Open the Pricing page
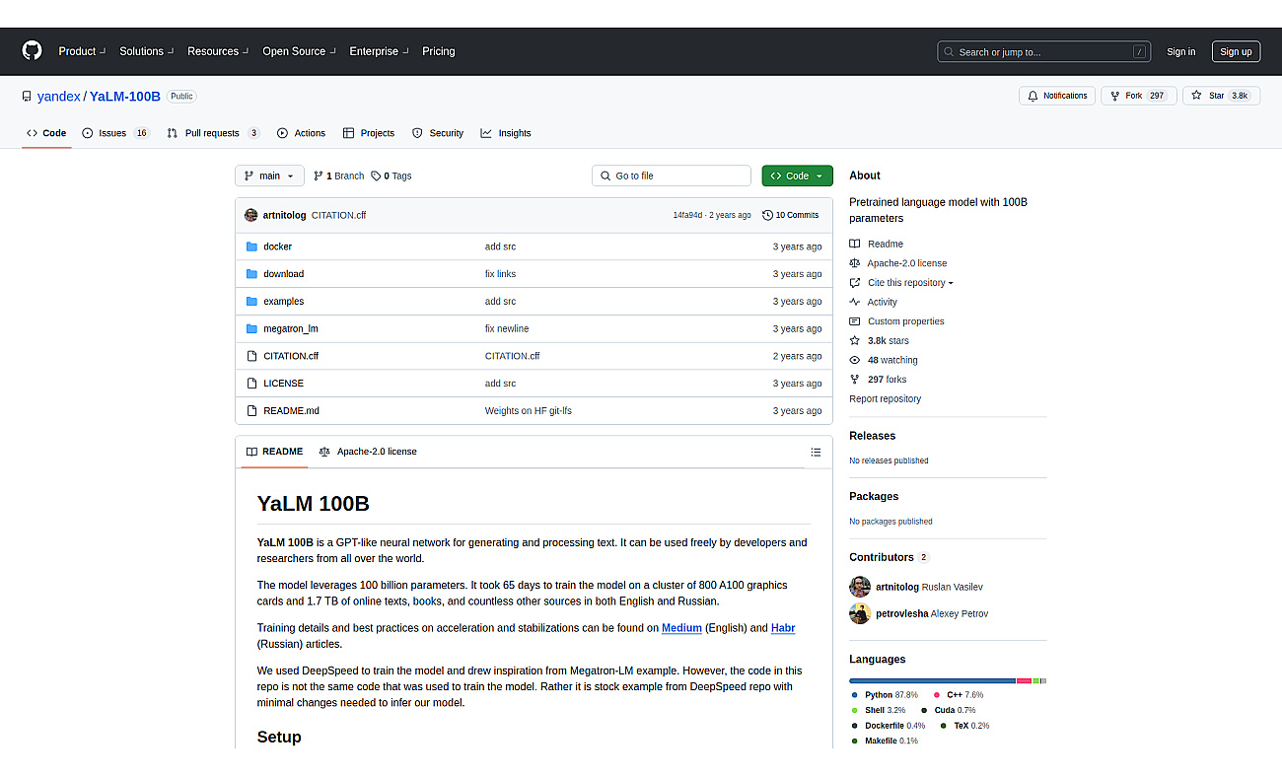Viewport: 1282px width, 777px height. [x=439, y=51]
